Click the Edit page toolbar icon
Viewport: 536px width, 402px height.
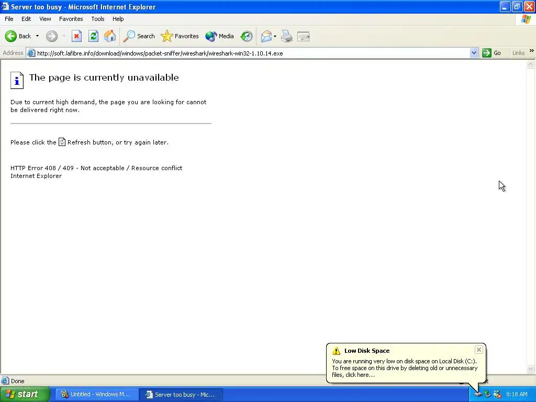(304, 36)
